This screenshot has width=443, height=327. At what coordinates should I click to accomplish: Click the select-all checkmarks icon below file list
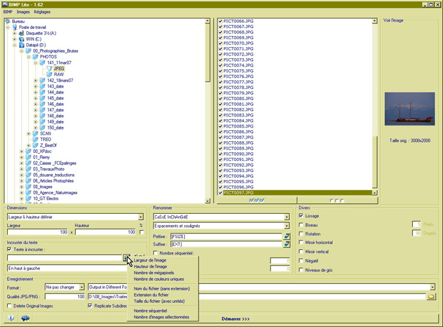(257, 199)
